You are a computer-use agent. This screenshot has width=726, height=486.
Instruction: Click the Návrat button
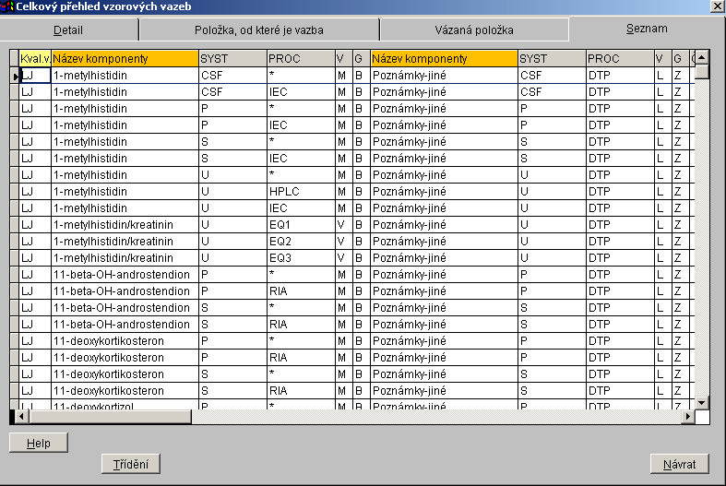coord(679,464)
